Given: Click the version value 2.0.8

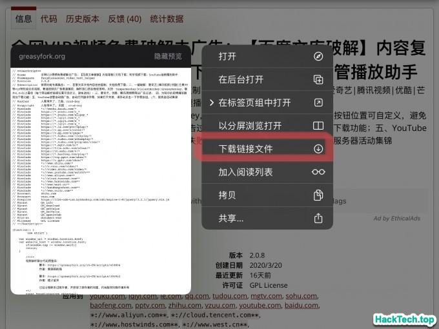Looking at the screenshot, I should coord(257,255).
